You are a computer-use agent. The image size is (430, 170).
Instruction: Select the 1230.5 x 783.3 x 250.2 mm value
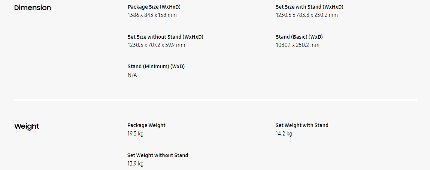click(x=307, y=15)
